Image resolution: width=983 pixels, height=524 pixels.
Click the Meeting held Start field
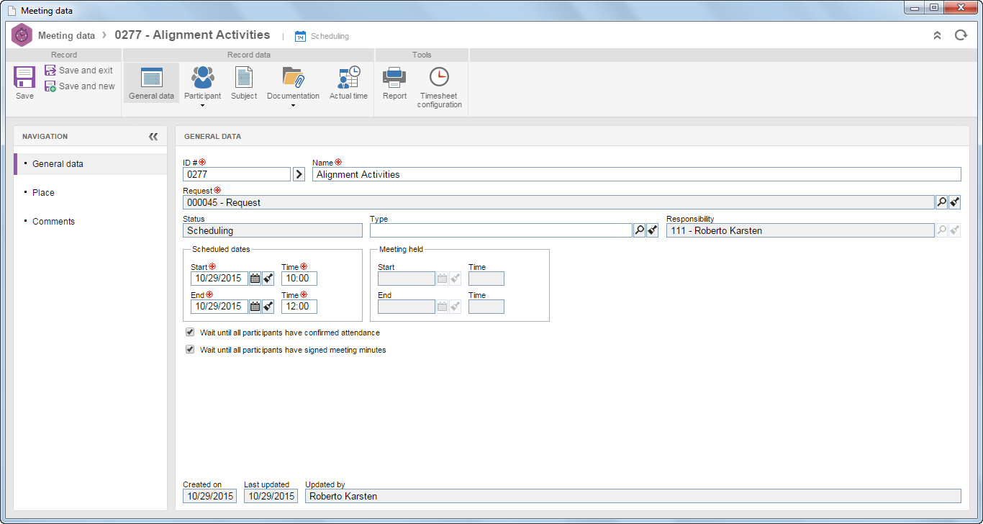pos(407,279)
